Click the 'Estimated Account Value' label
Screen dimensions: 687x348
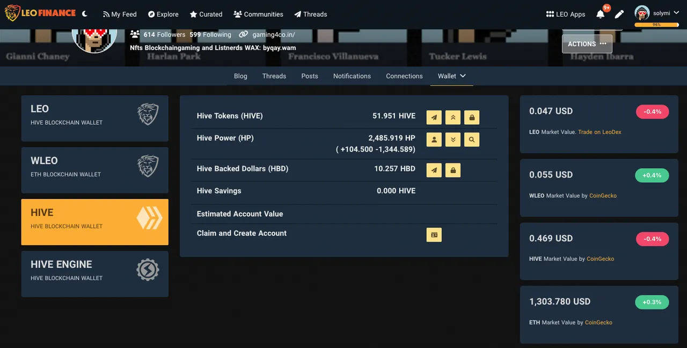click(240, 214)
